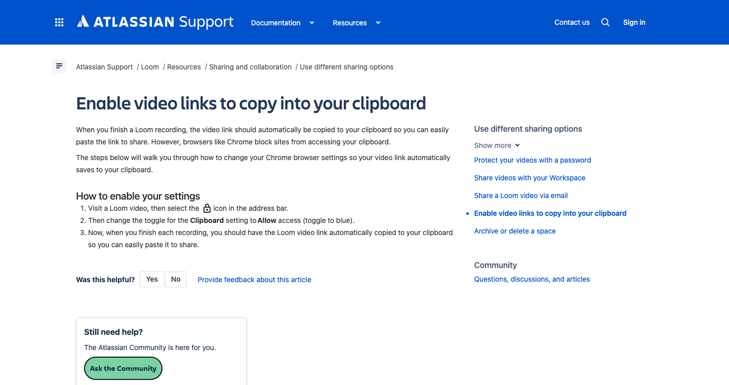The height and width of the screenshot is (385, 729).
Task: Open the Loom breadcrumb
Action: tap(150, 67)
